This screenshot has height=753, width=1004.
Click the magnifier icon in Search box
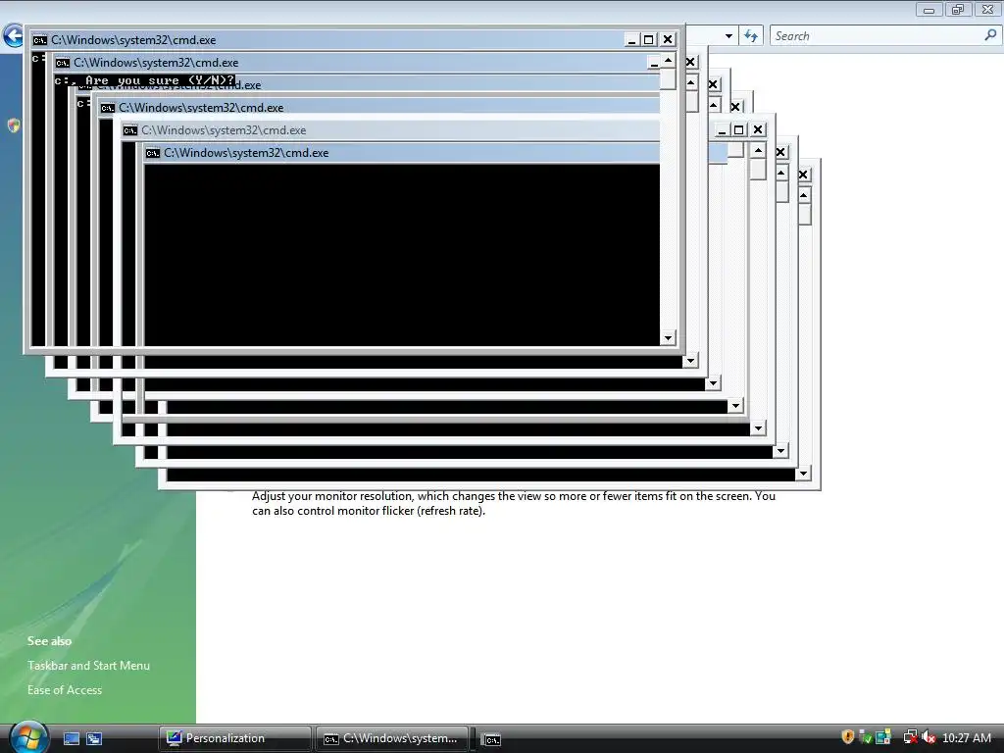tap(990, 35)
